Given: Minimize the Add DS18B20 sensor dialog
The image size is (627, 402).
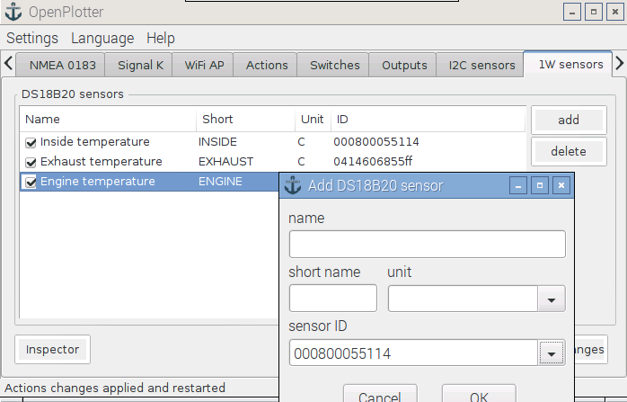Looking at the screenshot, I should (517, 186).
